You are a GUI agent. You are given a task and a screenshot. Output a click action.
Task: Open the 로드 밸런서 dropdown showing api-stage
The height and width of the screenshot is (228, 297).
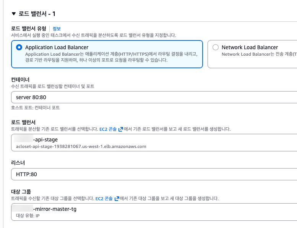pos(153,143)
